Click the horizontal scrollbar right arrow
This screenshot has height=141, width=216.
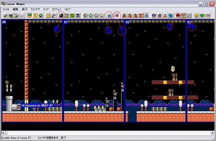tap(212, 133)
